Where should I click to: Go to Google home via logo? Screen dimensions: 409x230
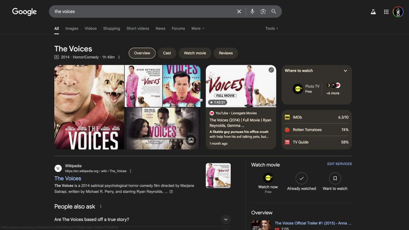tap(24, 12)
